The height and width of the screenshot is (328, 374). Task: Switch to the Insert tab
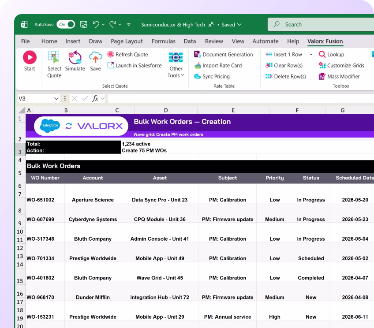pyautogui.click(x=73, y=41)
